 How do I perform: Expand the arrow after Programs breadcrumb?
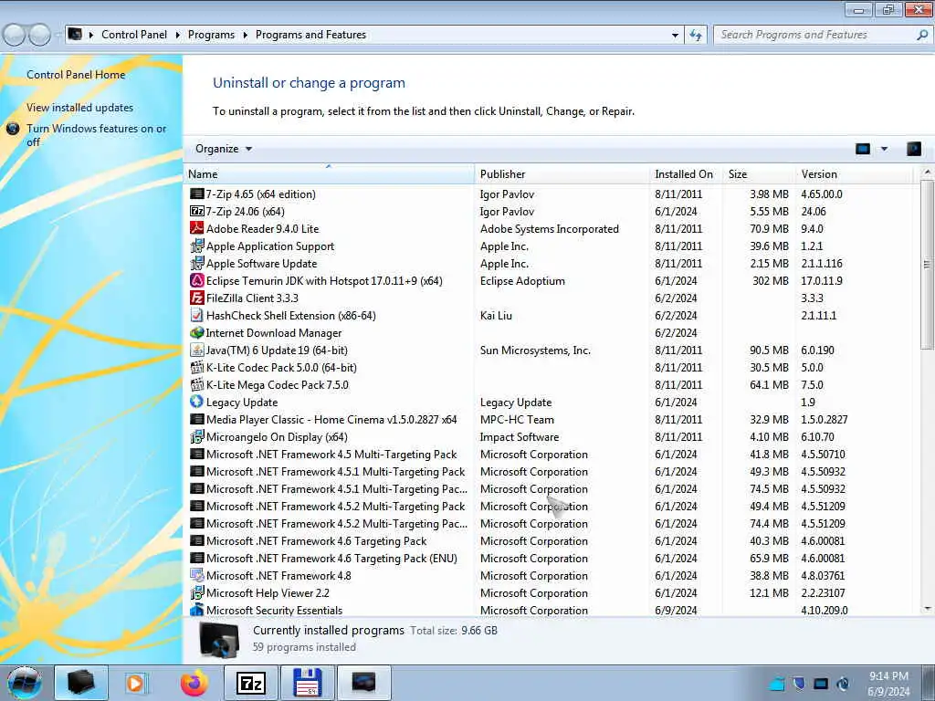point(245,36)
